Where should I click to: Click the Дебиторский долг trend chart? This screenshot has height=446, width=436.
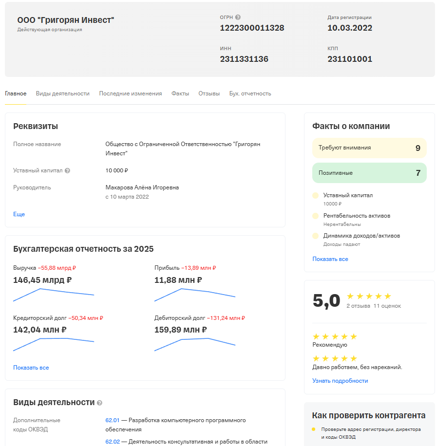point(195,344)
